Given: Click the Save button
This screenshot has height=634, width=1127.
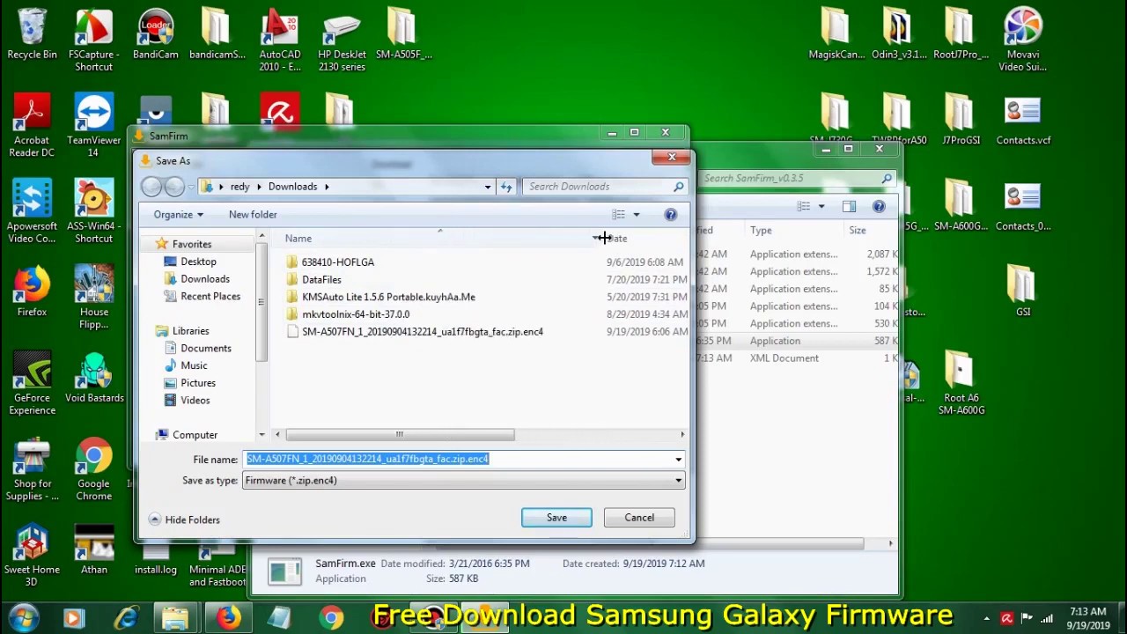Looking at the screenshot, I should click(556, 518).
